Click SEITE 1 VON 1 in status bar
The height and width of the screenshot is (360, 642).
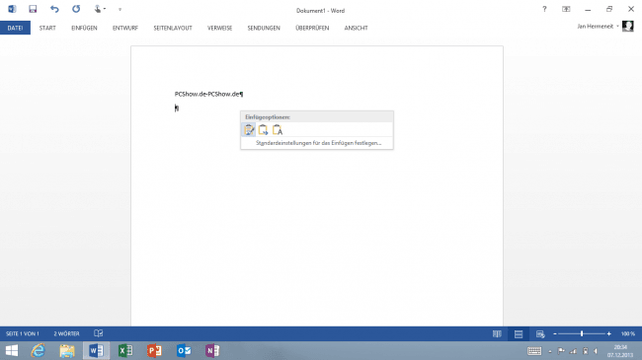click(23, 333)
